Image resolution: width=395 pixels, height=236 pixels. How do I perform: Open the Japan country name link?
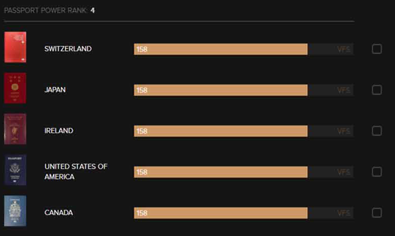55,90
